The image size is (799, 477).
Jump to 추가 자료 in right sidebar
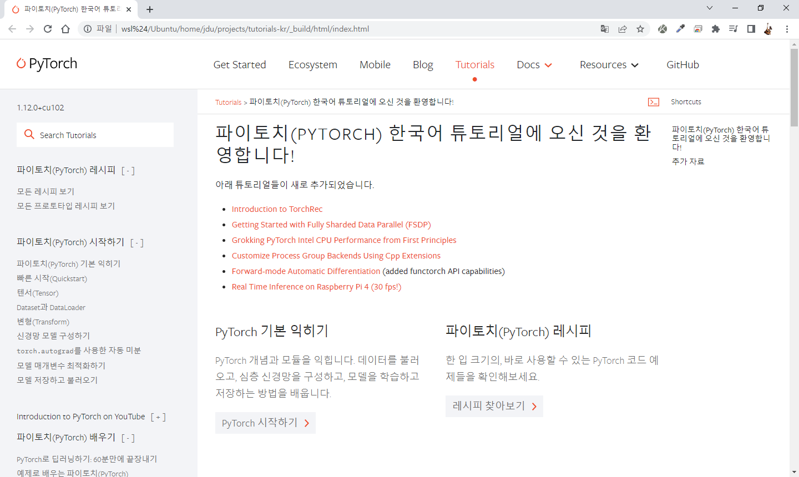[x=688, y=161]
